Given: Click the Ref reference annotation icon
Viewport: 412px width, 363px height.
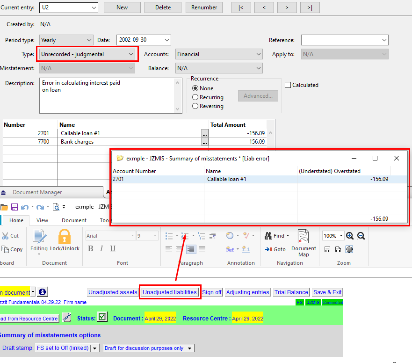Looking at the screenshot, I should pos(230,249).
